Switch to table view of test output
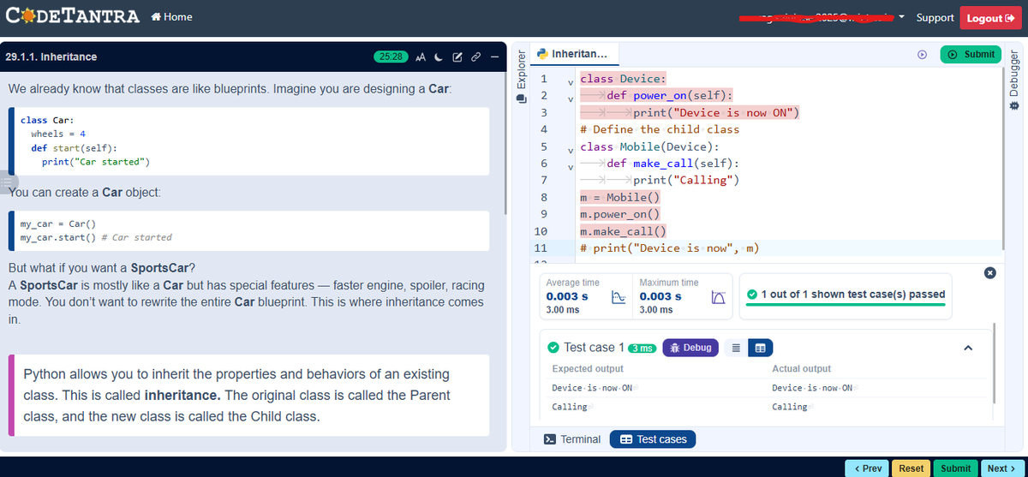The height and width of the screenshot is (477, 1028). point(762,348)
